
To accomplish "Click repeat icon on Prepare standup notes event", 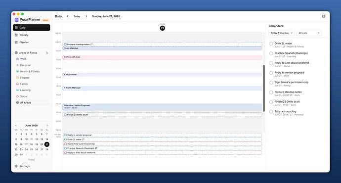I will pos(91,44).
